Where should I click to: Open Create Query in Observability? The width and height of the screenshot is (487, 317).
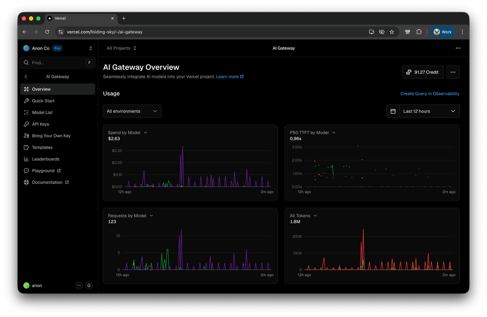pyautogui.click(x=430, y=93)
